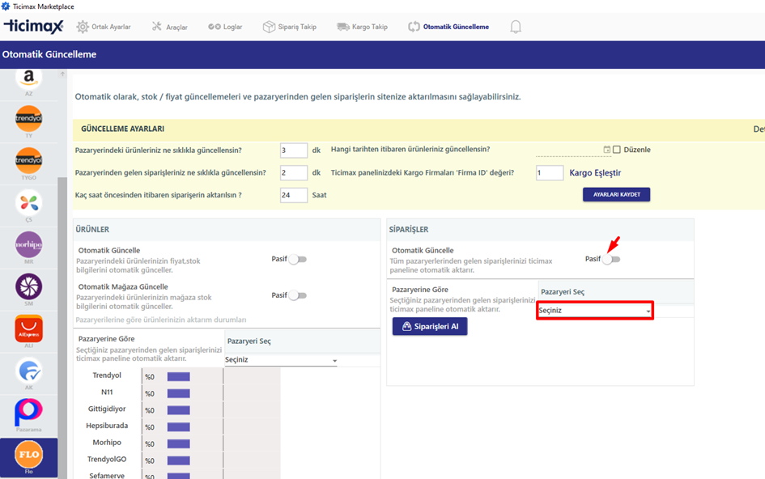Viewport: 765px width, 479px height.
Task: Click the Loglar eyes icon
Action: click(215, 27)
